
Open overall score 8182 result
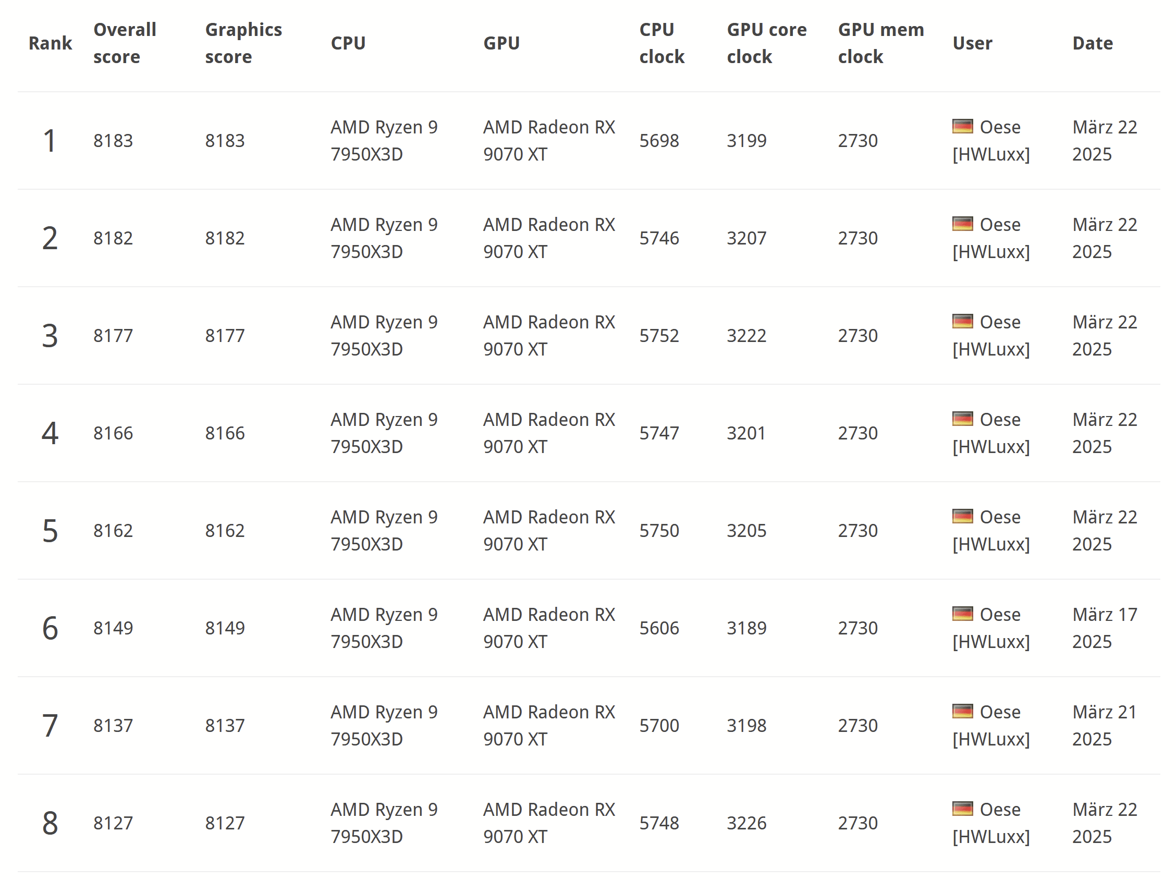click(113, 238)
